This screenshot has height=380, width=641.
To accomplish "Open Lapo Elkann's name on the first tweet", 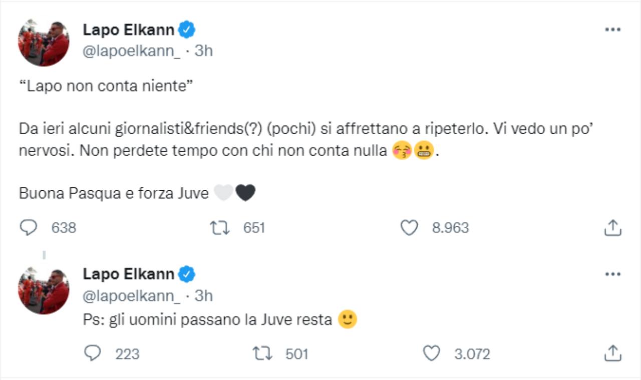I will pyautogui.click(x=128, y=30).
